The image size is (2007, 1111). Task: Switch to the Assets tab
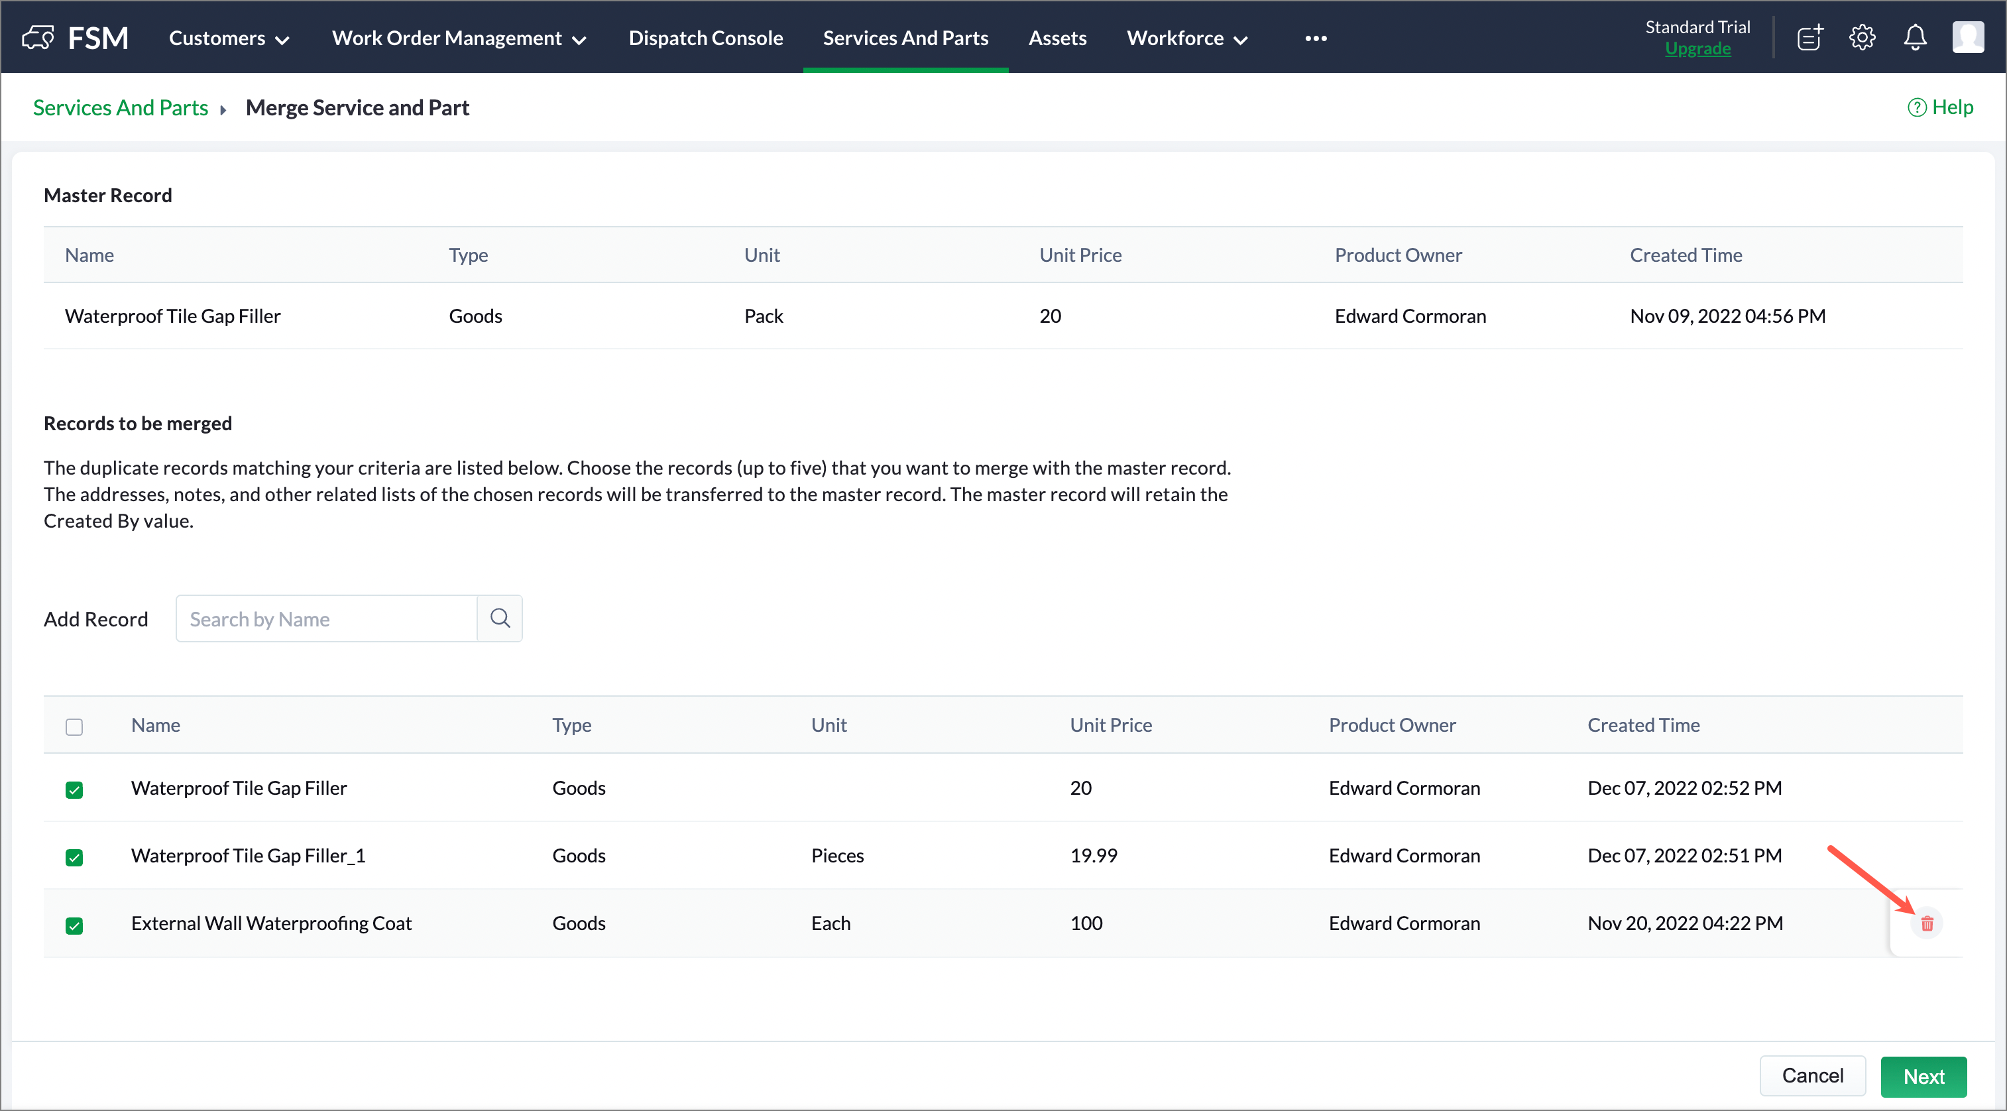[1057, 38]
